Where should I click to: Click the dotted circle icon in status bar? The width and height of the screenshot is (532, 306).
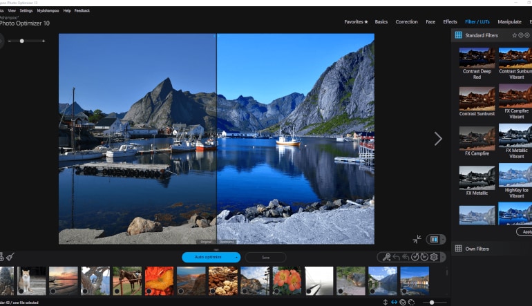[411, 302]
